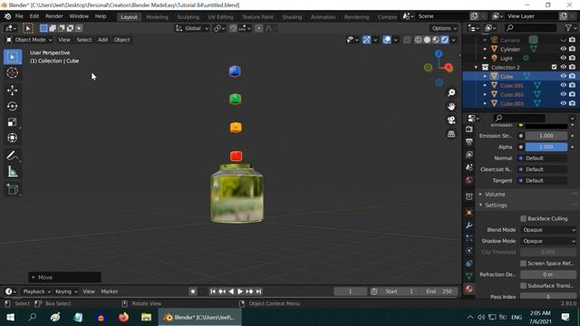The height and width of the screenshot is (326, 580).
Task: Open the timeline Marker menu
Action: coord(110,292)
